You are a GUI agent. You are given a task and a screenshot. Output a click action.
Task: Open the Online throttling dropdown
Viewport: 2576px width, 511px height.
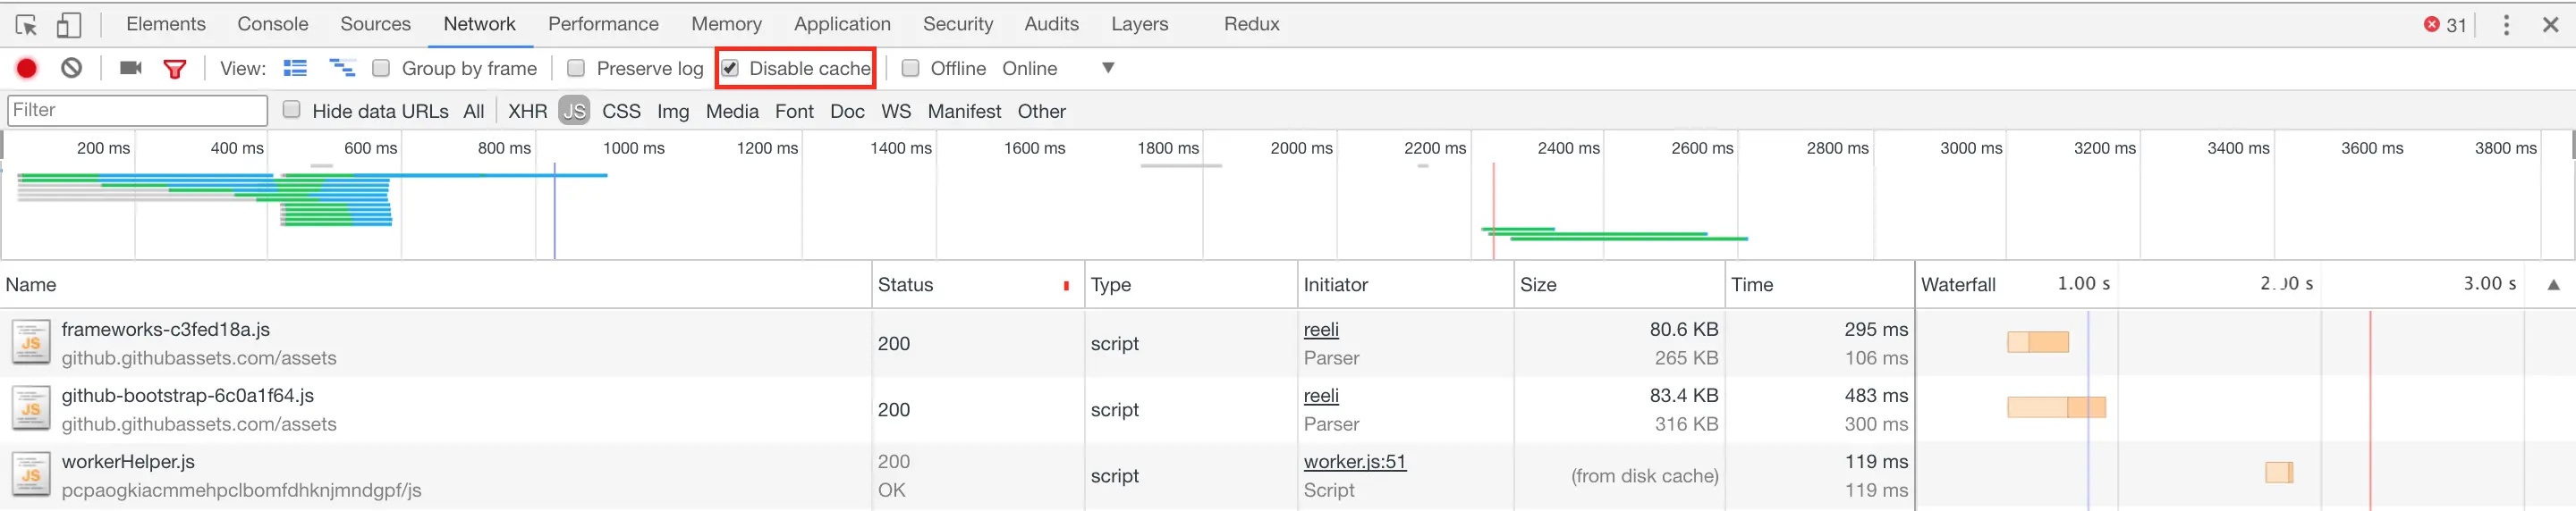(x=1058, y=68)
